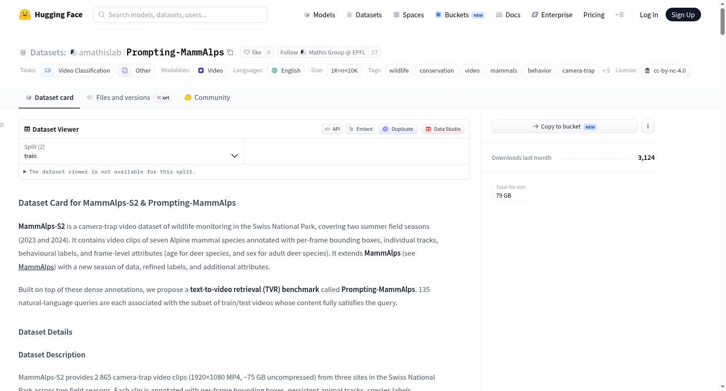Click the 27 followers count

[x=374, y=52]
